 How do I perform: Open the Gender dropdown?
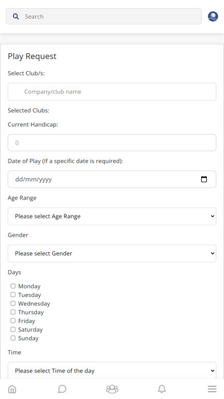[112, 253]
